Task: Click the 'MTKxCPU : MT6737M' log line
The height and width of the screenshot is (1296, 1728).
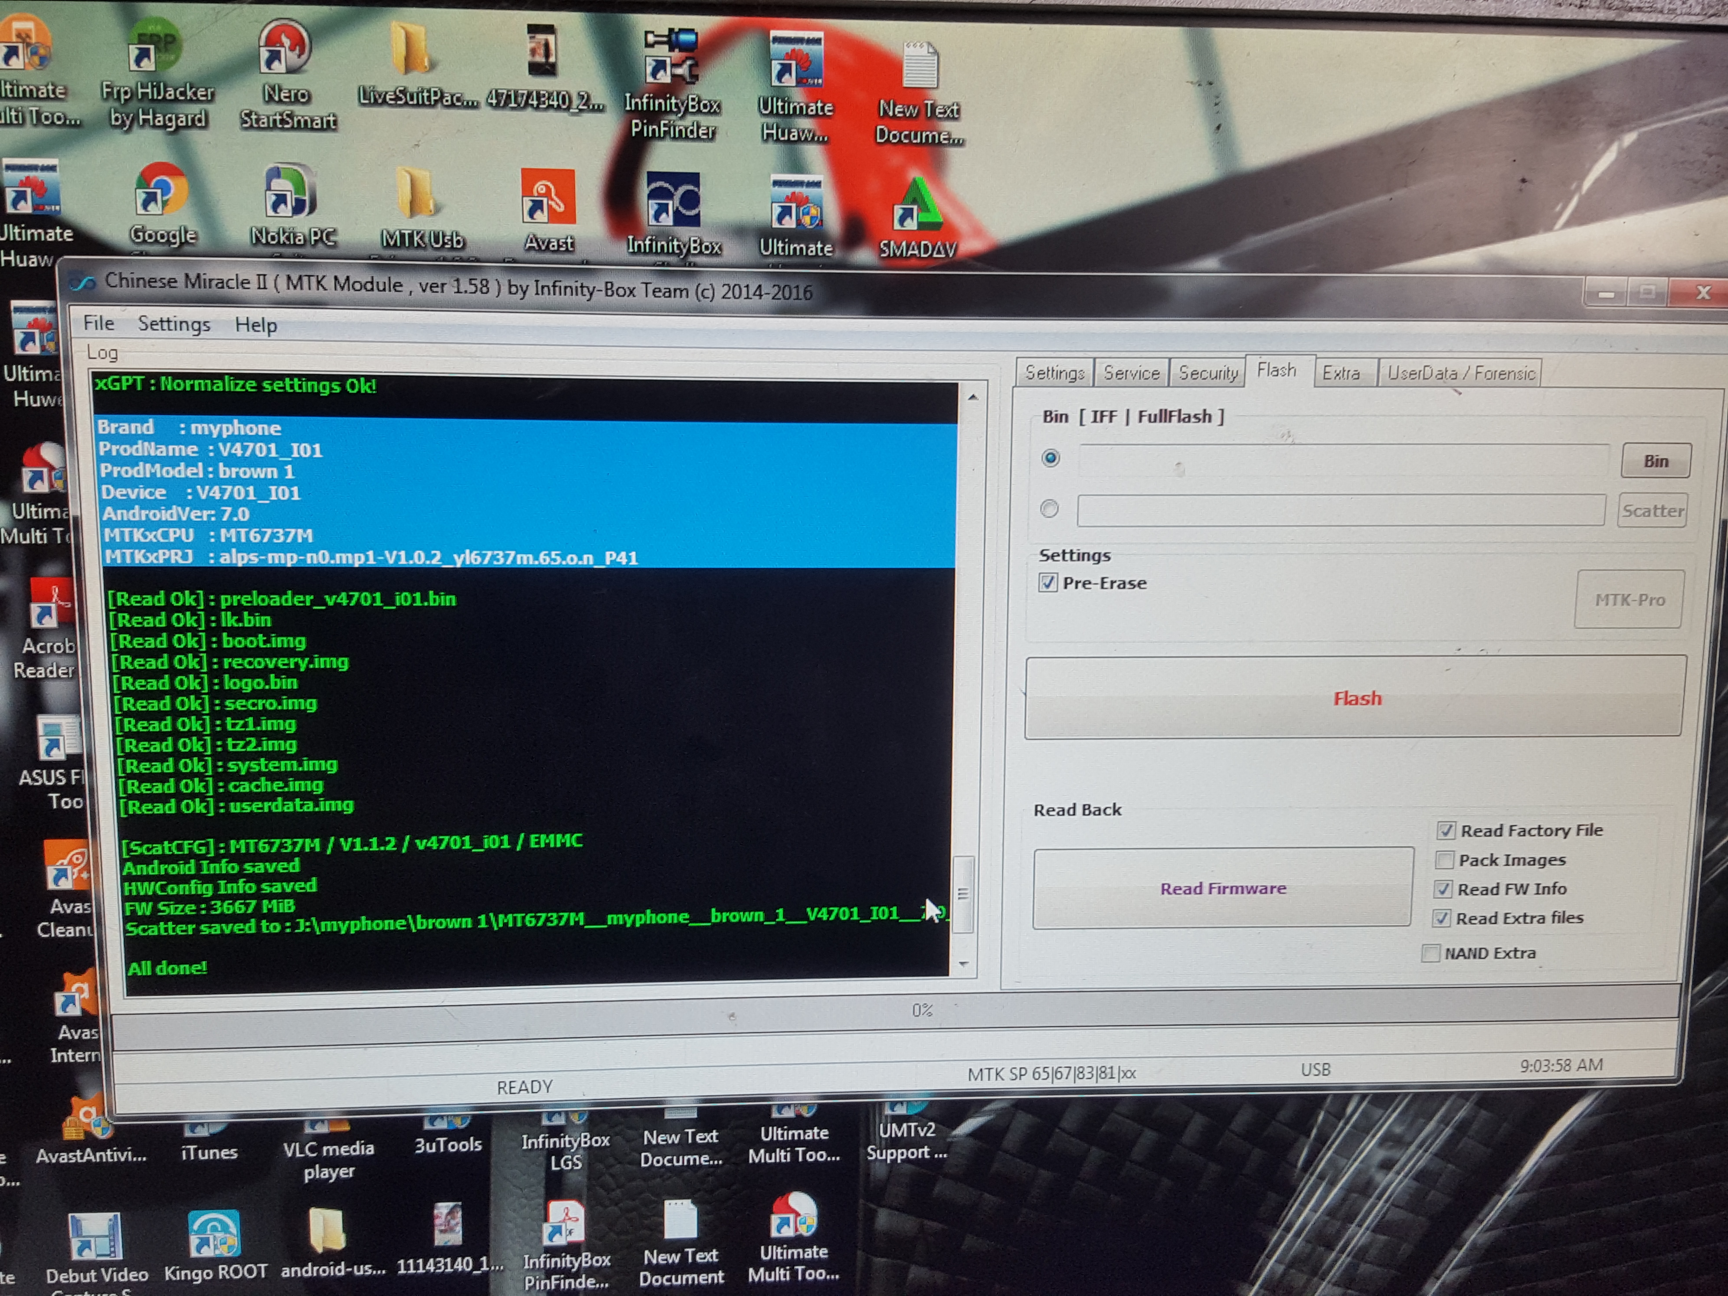Action: coord(208,535)
